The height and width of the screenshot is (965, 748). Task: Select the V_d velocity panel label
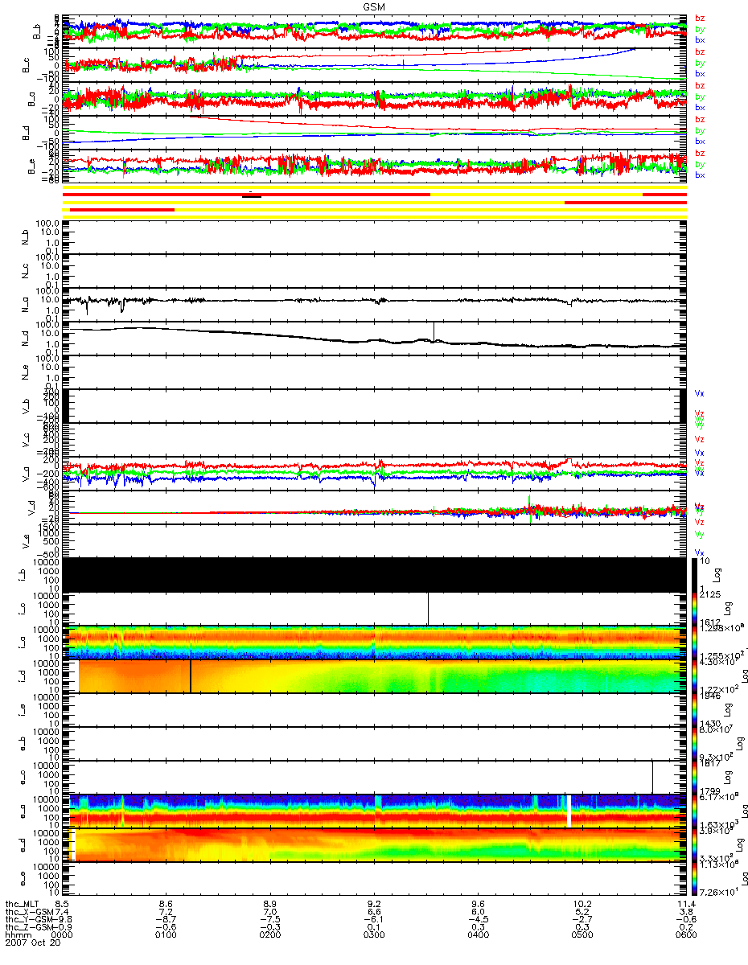pos(31,507)
